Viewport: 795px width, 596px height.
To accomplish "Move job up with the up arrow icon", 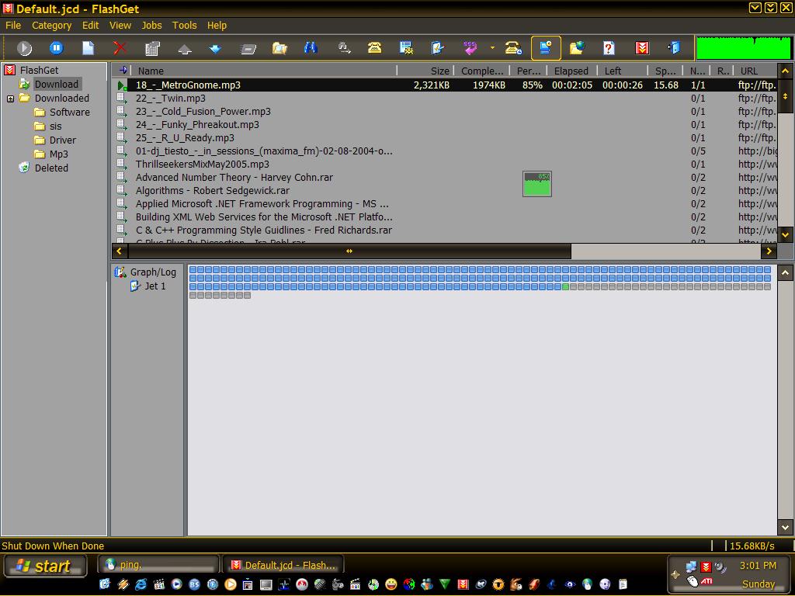I will click(x=185, y=48).
